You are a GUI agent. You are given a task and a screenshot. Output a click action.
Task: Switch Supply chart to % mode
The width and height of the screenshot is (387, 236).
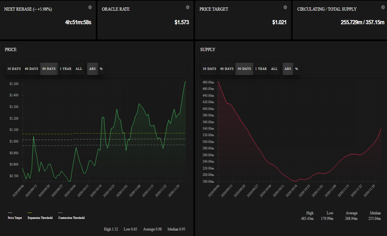[x=296, y=69]
